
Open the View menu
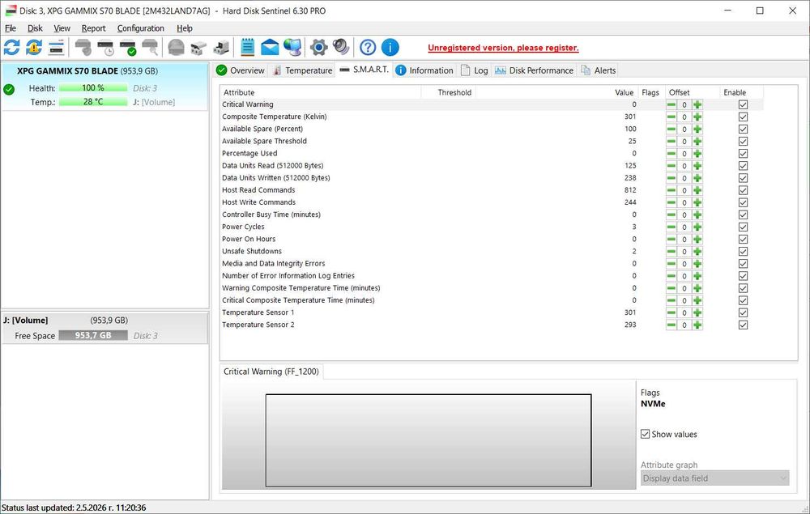pos(62,28)
